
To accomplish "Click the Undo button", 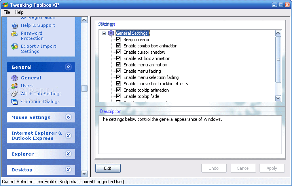I will (214, 168).
